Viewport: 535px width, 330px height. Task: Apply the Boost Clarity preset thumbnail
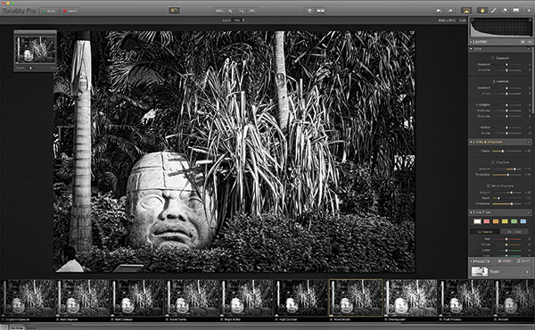192,298
